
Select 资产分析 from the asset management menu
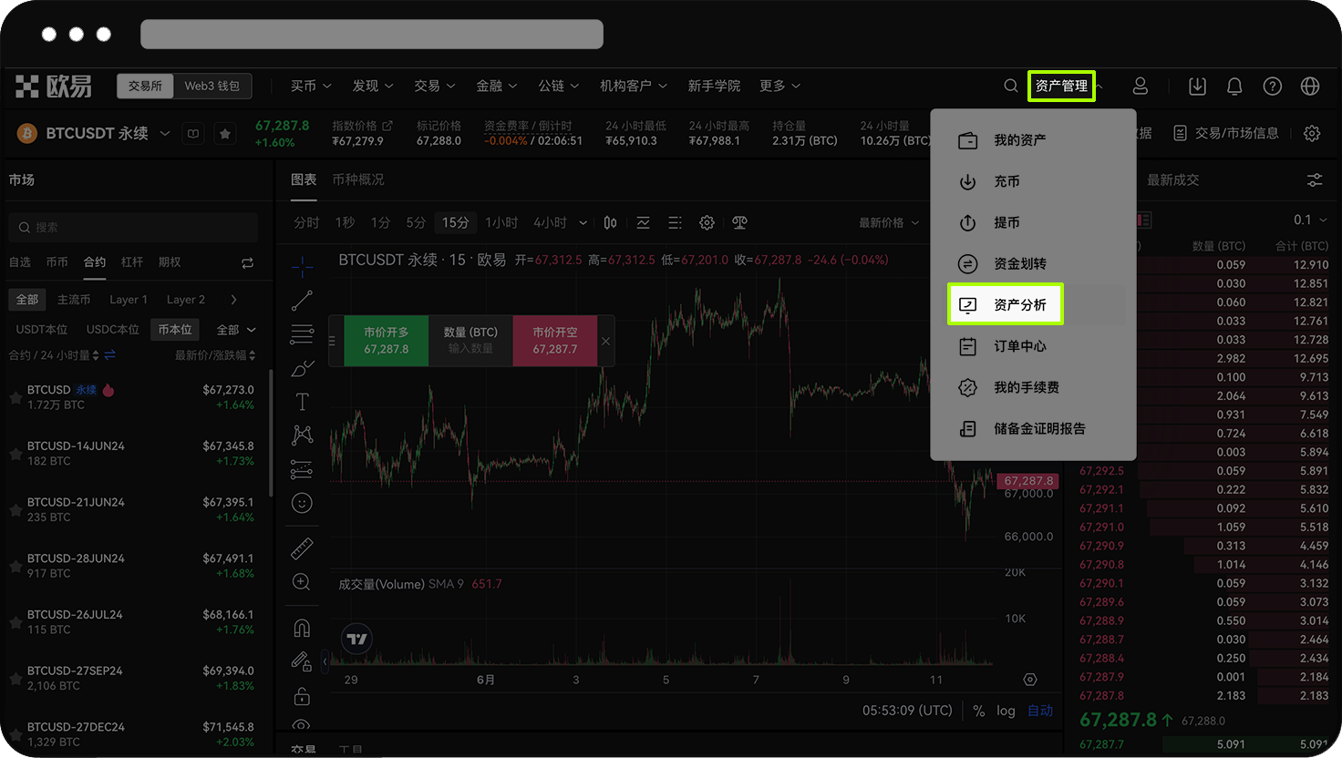[x=1006, y=304]
